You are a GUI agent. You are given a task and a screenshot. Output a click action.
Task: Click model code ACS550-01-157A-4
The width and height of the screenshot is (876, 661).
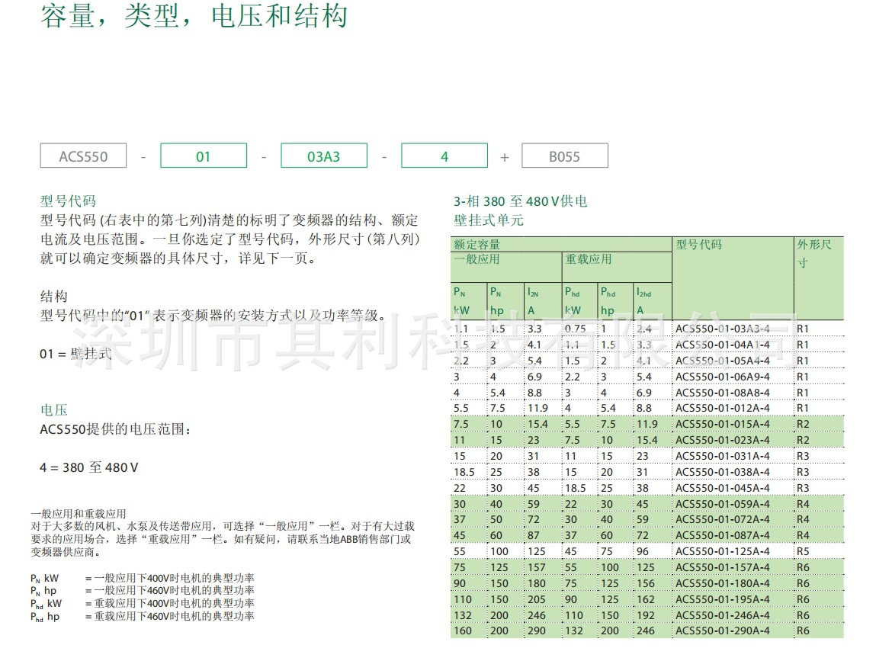[722, 567]
